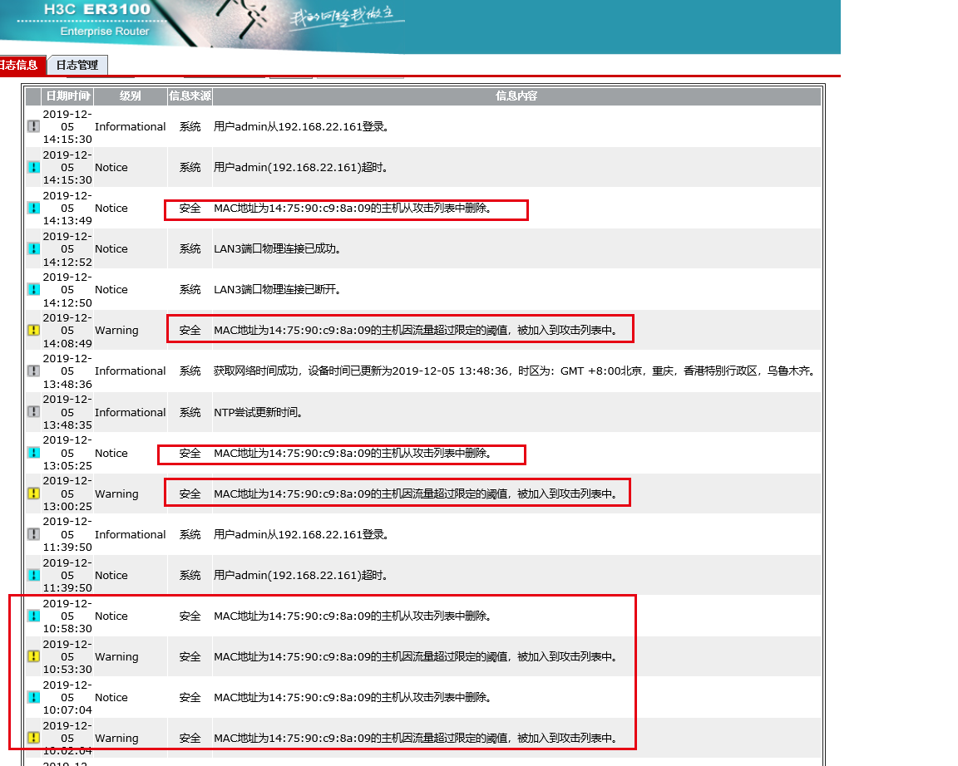Click the date cell 2019-12-05 10:58:30
This screenshot has width=958, height=766.
[67, 616]
